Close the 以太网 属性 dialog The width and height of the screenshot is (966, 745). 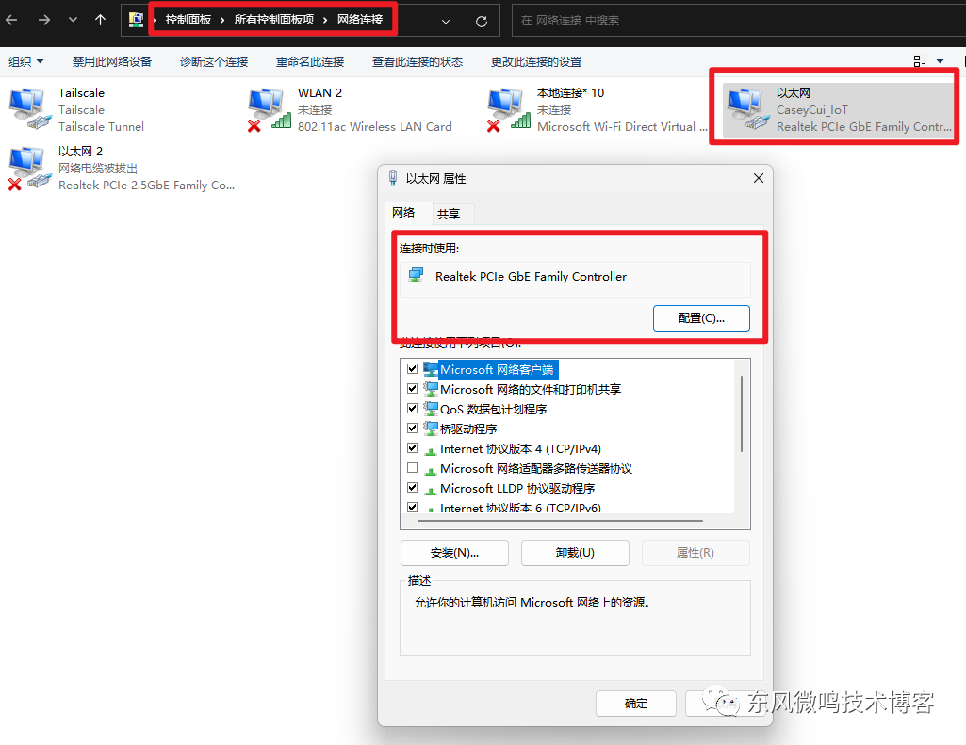point(759,178)
